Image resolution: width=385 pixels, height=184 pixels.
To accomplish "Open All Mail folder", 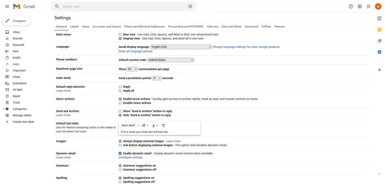I will point(17,90).
